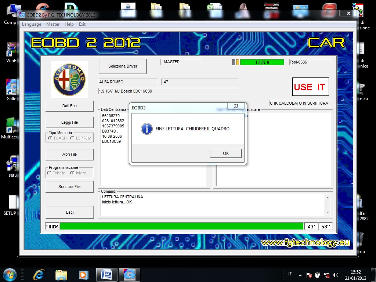This screenshot has width=376, height=282.
Task: Click the Esci button
Action: point(69,212)
